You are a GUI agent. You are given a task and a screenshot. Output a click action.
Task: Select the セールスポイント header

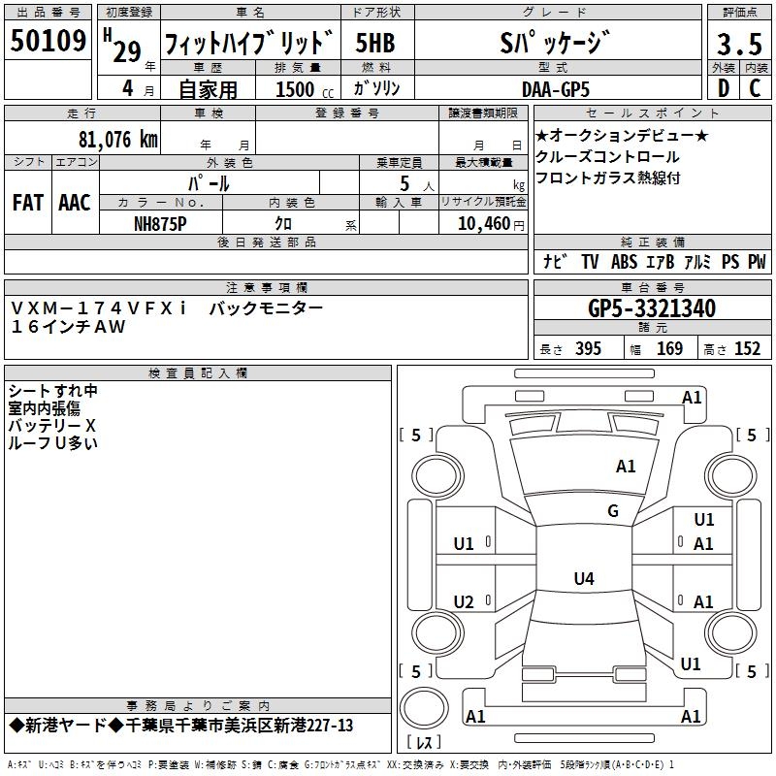pos(652,113)
